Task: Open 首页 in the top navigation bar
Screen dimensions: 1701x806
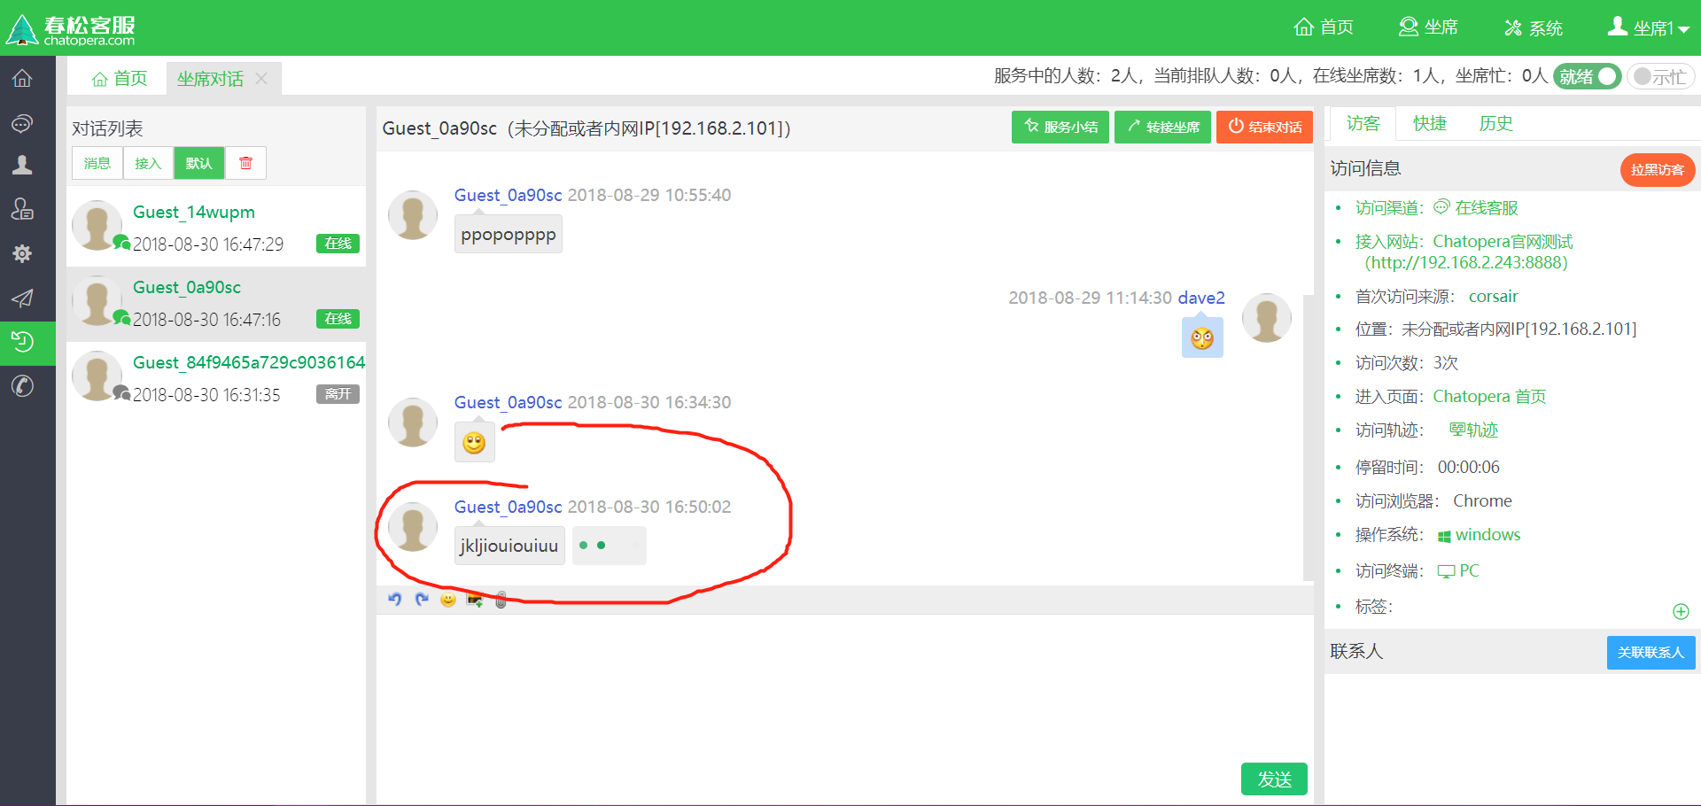Action: [1324, 27]
